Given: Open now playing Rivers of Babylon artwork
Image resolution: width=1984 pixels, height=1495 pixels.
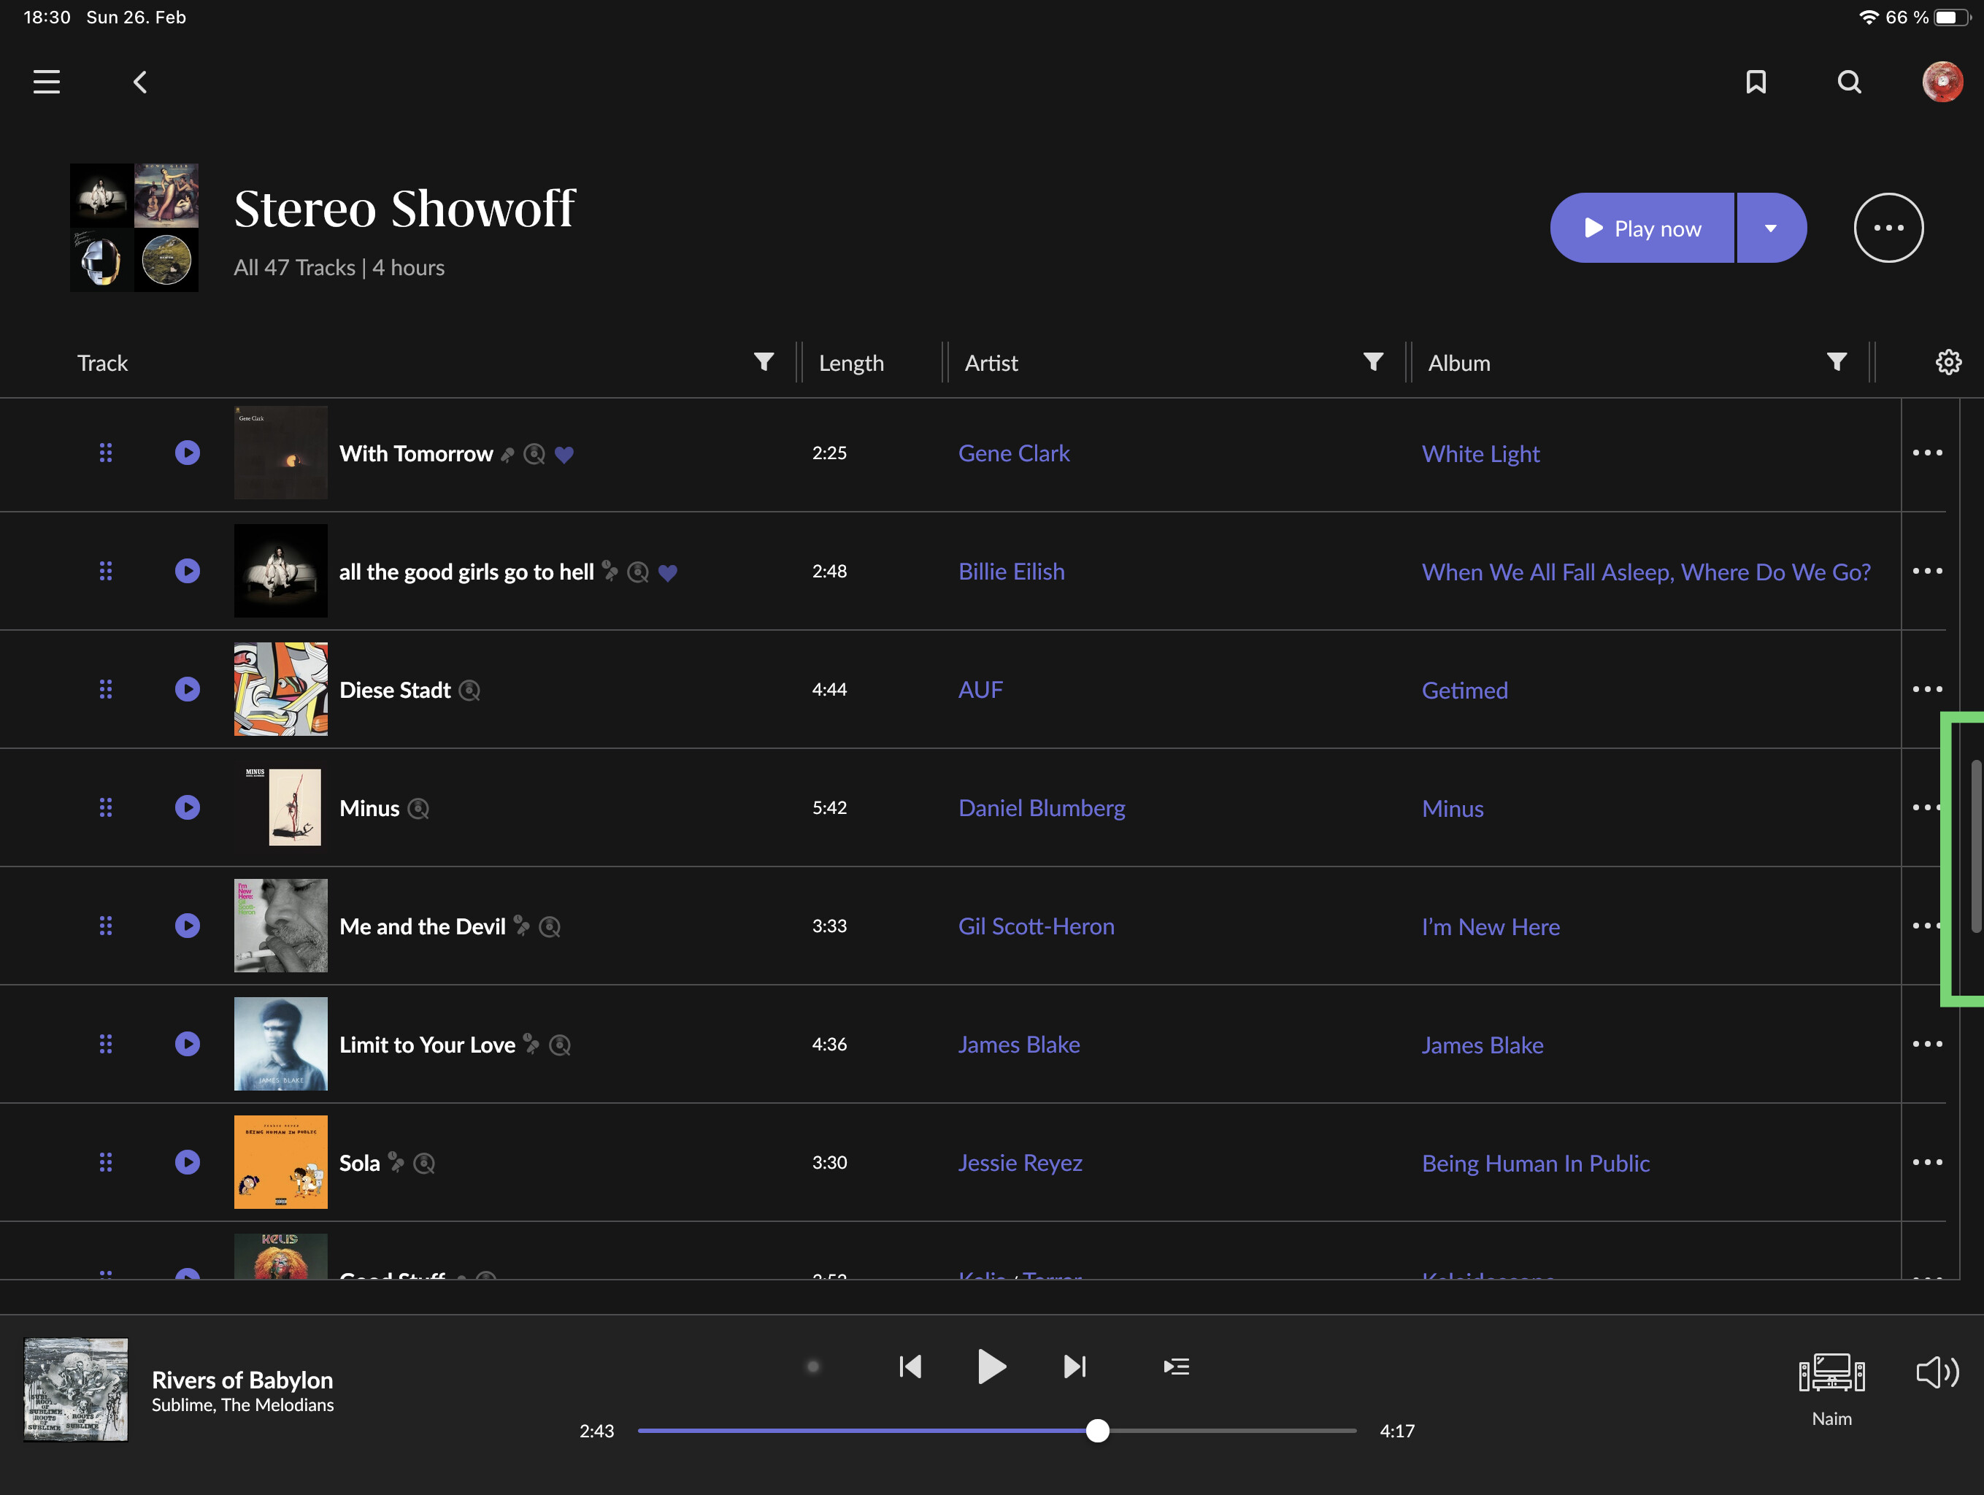Looking at the screenshot, I should coord(75,1390).
